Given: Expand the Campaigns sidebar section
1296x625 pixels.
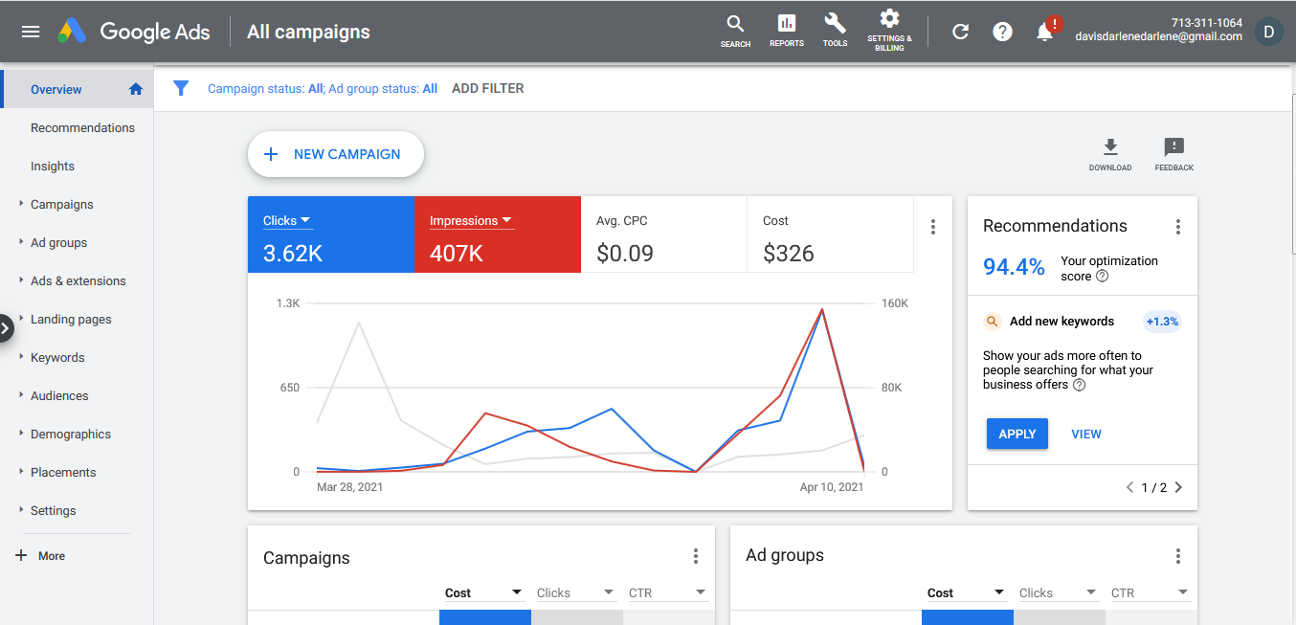Looking at the screenshot, I should coord(62,204).
